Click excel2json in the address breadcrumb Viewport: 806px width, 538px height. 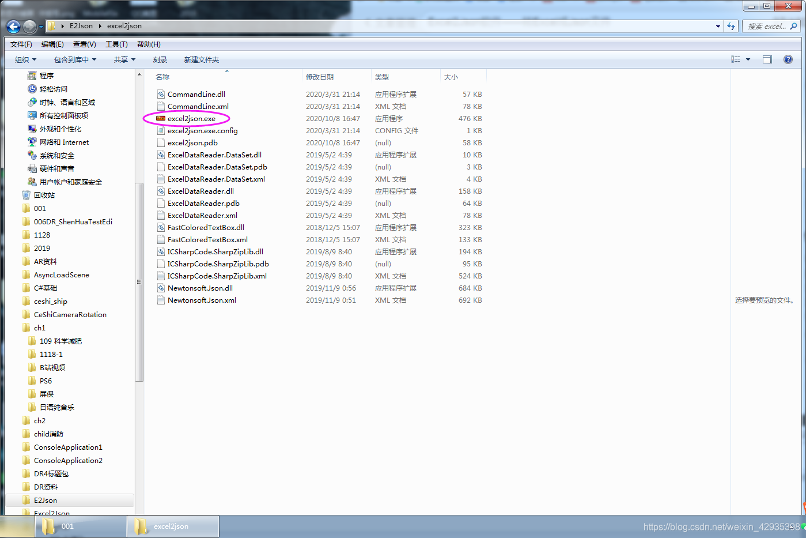pyautogui.click(x=124, y=26)
